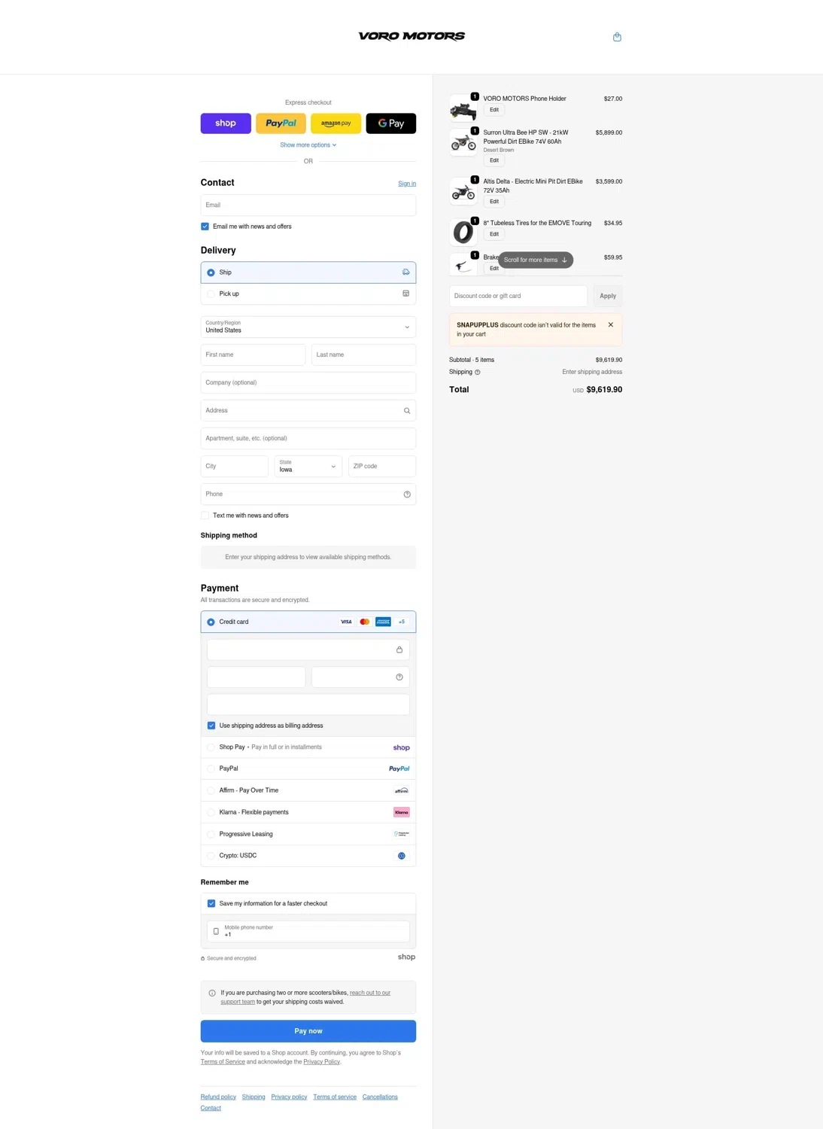Click the Pay now button
Screen dimensions: 823x1129
(308, 1031)
